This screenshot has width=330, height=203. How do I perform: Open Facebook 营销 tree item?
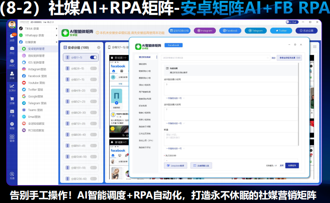click(37, 76)
